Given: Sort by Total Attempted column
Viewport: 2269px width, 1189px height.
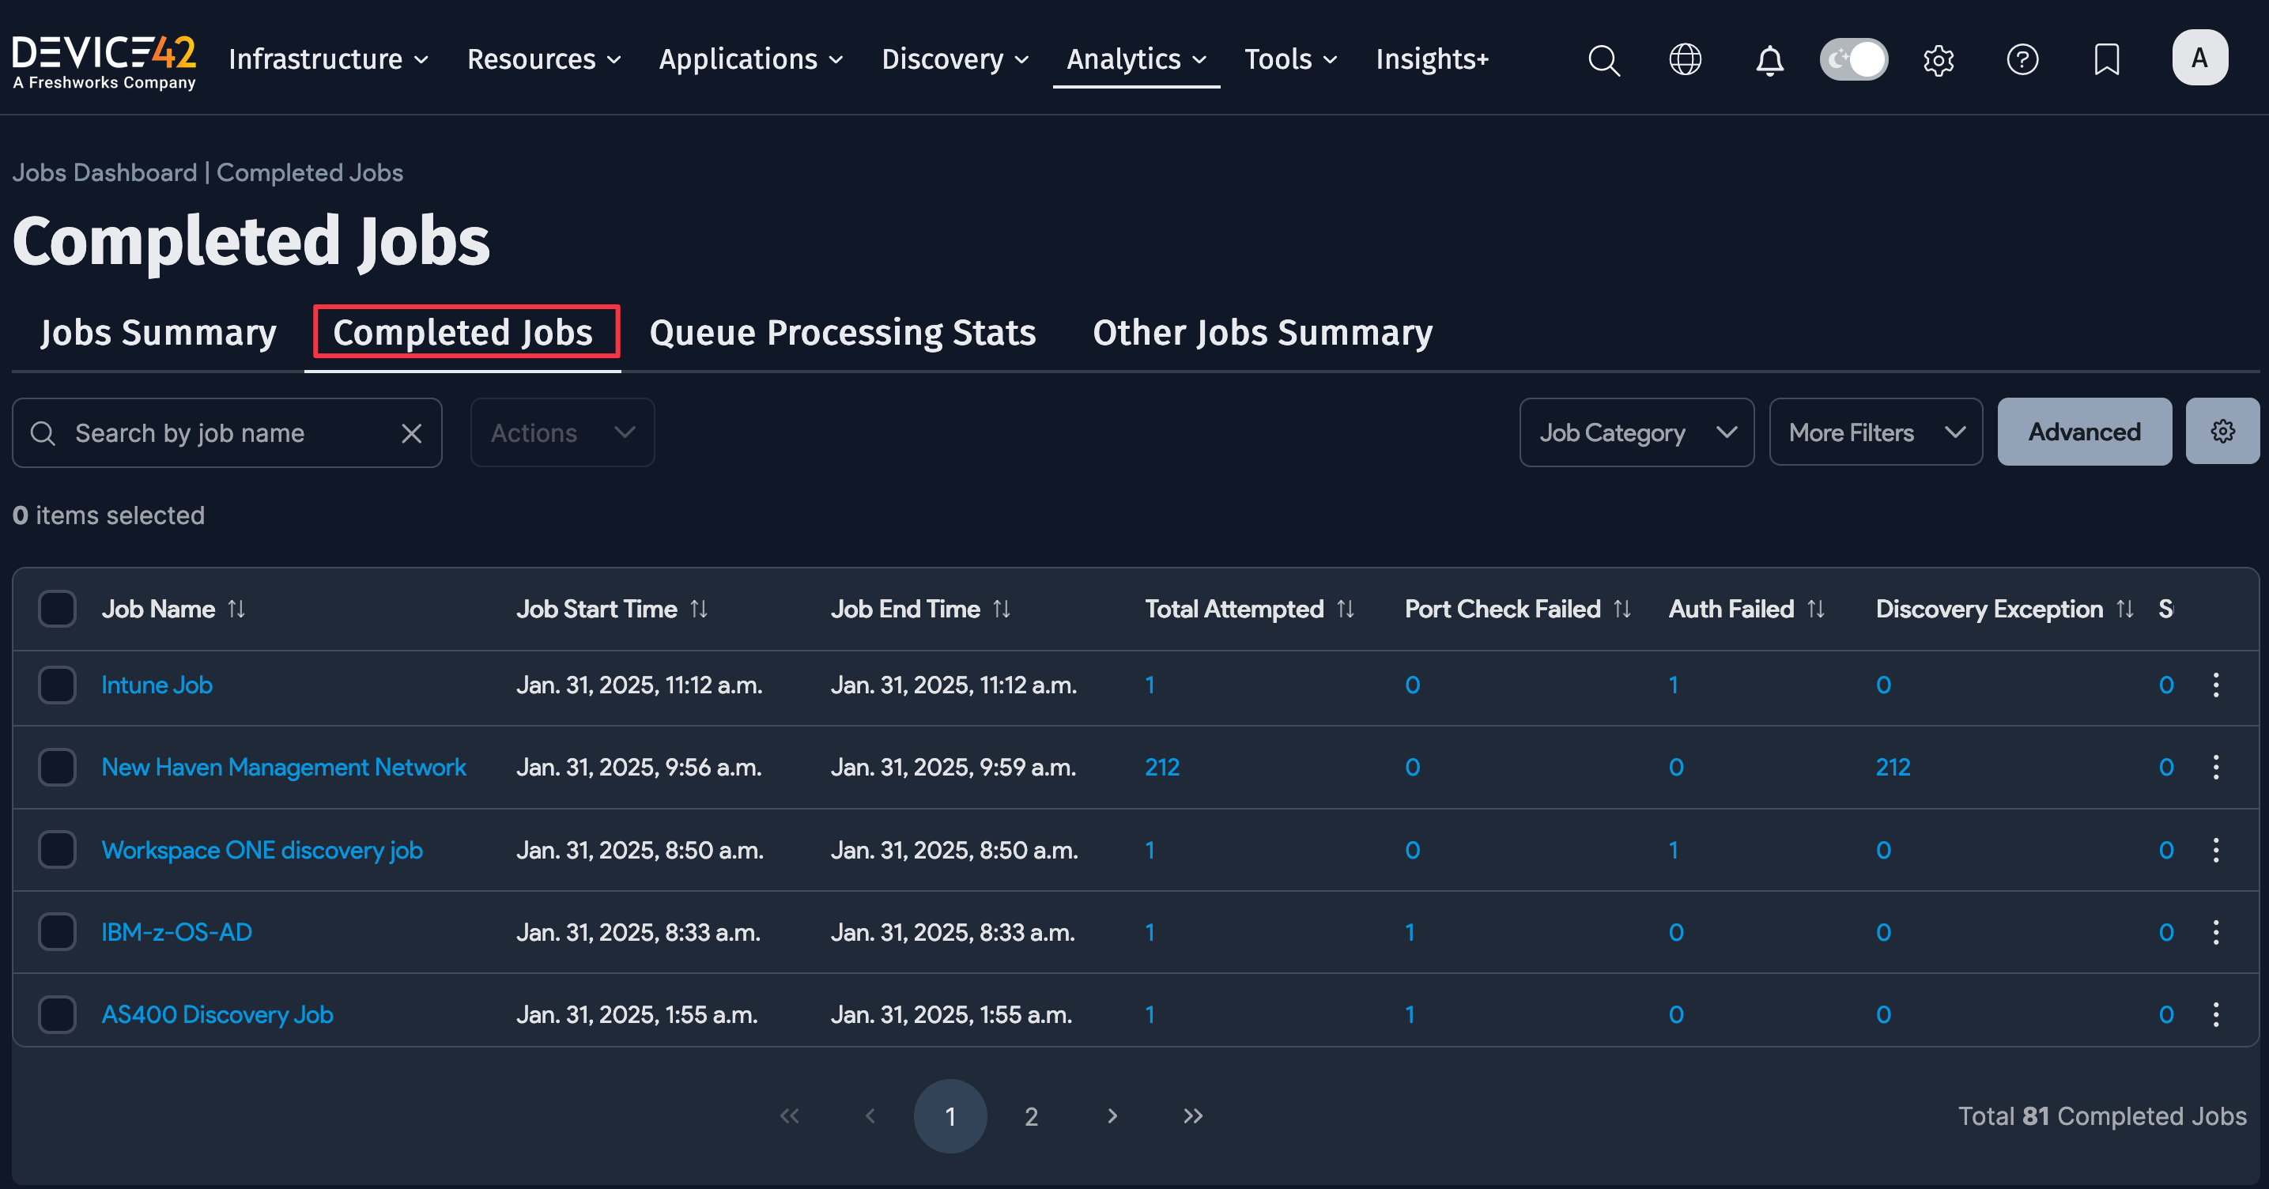Looking at the screenshot, I should click(x=1345, y=609).
